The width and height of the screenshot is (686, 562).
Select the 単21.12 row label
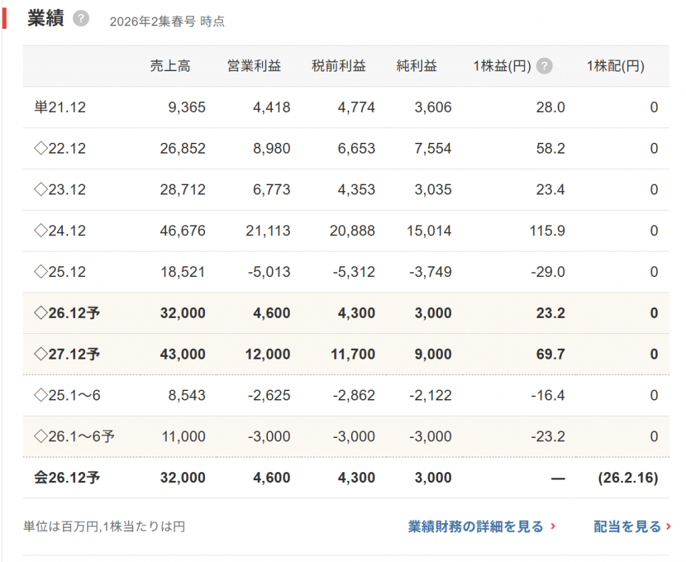click(x=60, y=107)
